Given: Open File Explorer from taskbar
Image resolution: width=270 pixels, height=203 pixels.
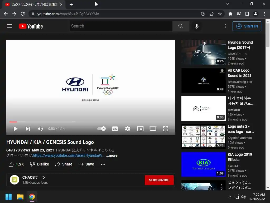Looking at the screenshot, I should tap(20, 197).
